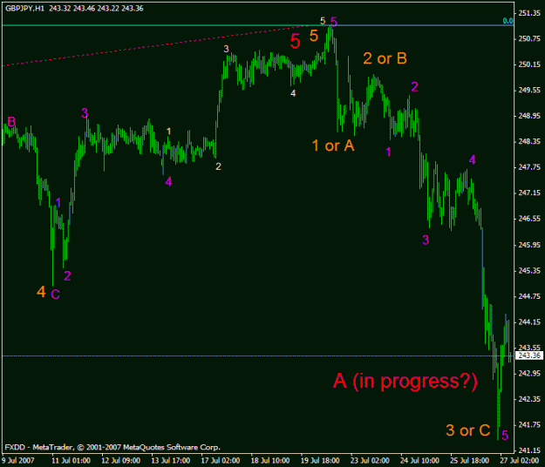Click the 250.15 price axis label

coord(529,64)
